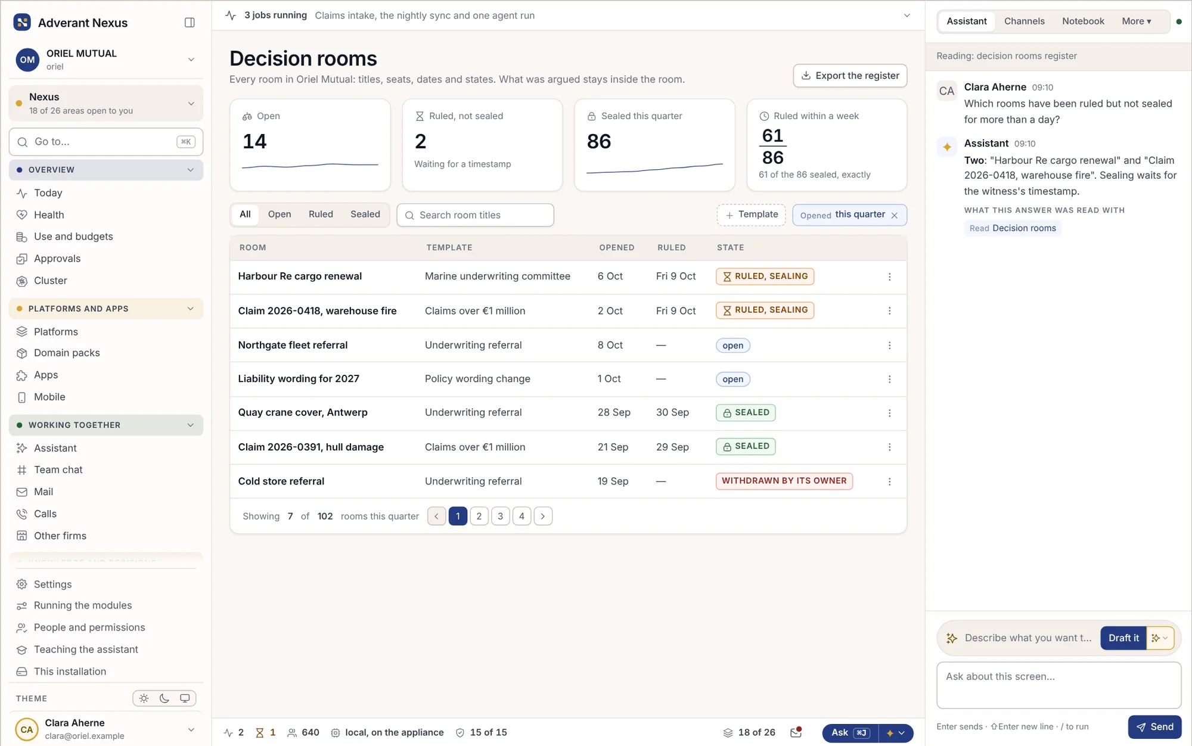Expand the running jobs banner
Viewport: 1192px width, 746px height.
point(907,15)
